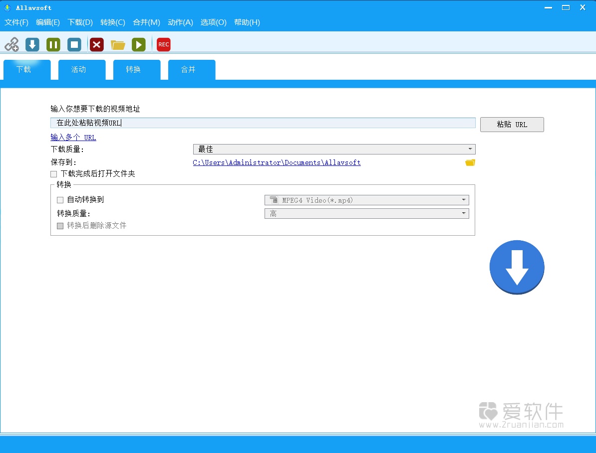Open the 转换质量 高 dropdown
The image size is (596, 453).
coord(367,214)
